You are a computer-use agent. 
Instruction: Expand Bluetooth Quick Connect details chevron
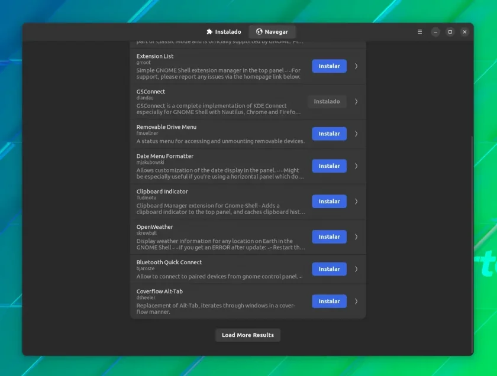(356, 269)
